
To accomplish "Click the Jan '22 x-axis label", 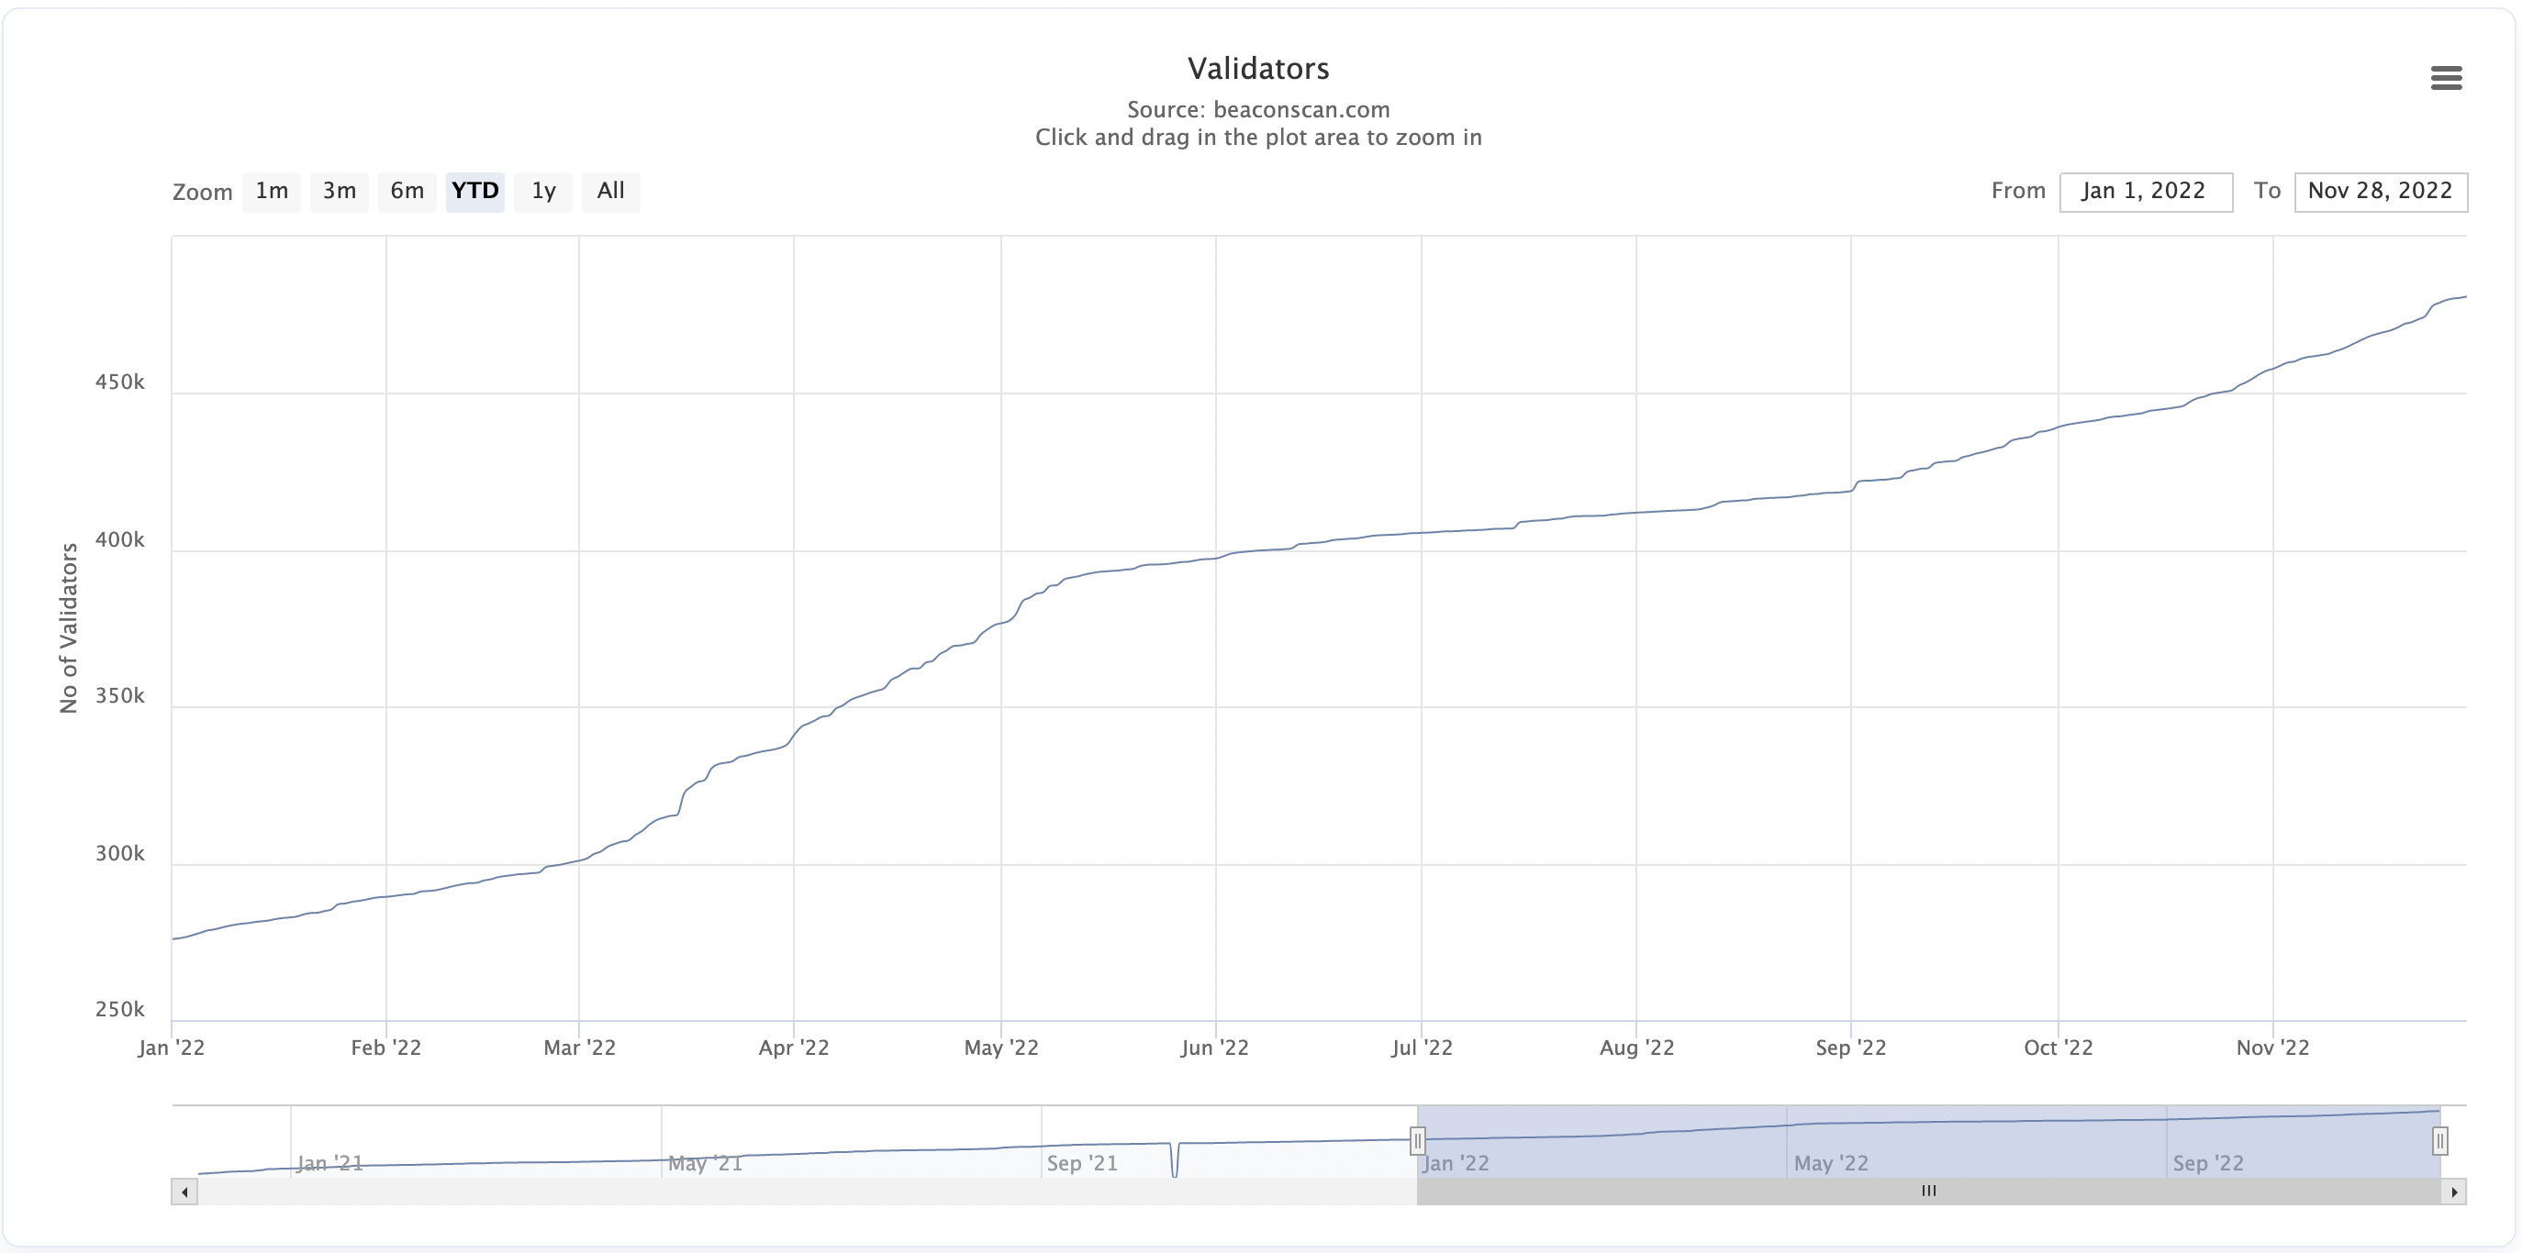I will 172,1048.
